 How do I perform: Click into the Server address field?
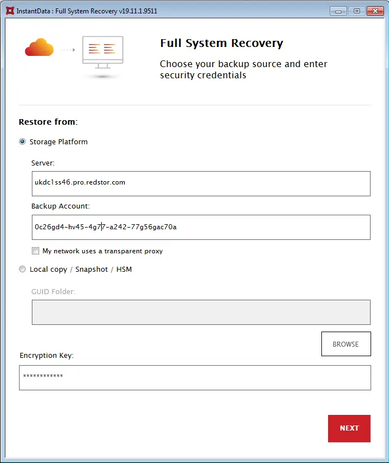click(x=201, y=183)
